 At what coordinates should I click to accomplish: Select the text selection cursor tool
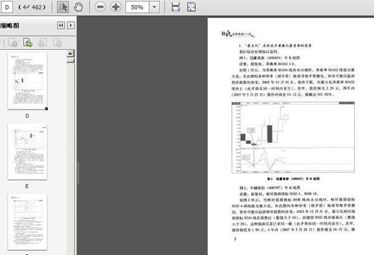pos(63,7)
